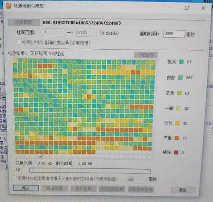This screenshot has width=213, height=202.
Task: Click the 停止 button
Action: [26, 188]
